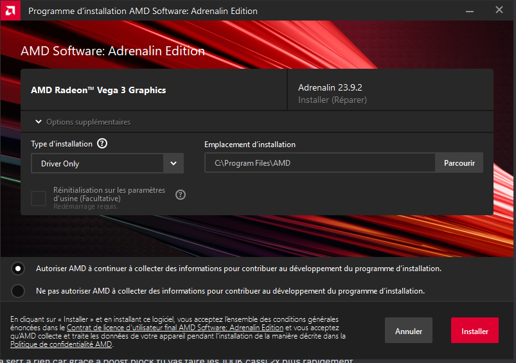The height and width of the screenshot is (363, 516).
Task: Open the Politique de confidentialité AMD link
Action: pyautogui.click(x=61, y=344)
